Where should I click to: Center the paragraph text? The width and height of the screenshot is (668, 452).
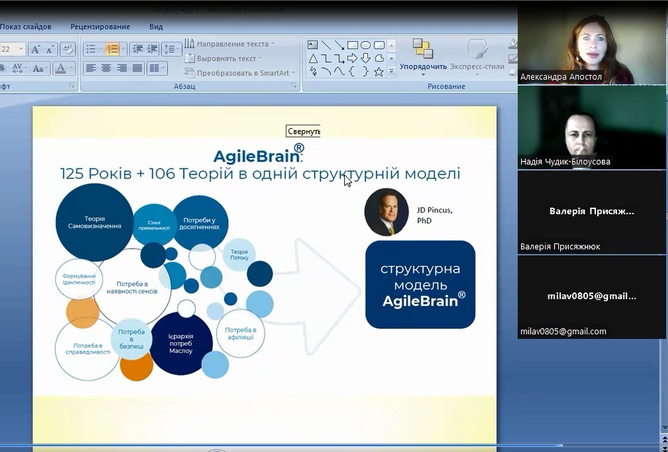point(106,68)
